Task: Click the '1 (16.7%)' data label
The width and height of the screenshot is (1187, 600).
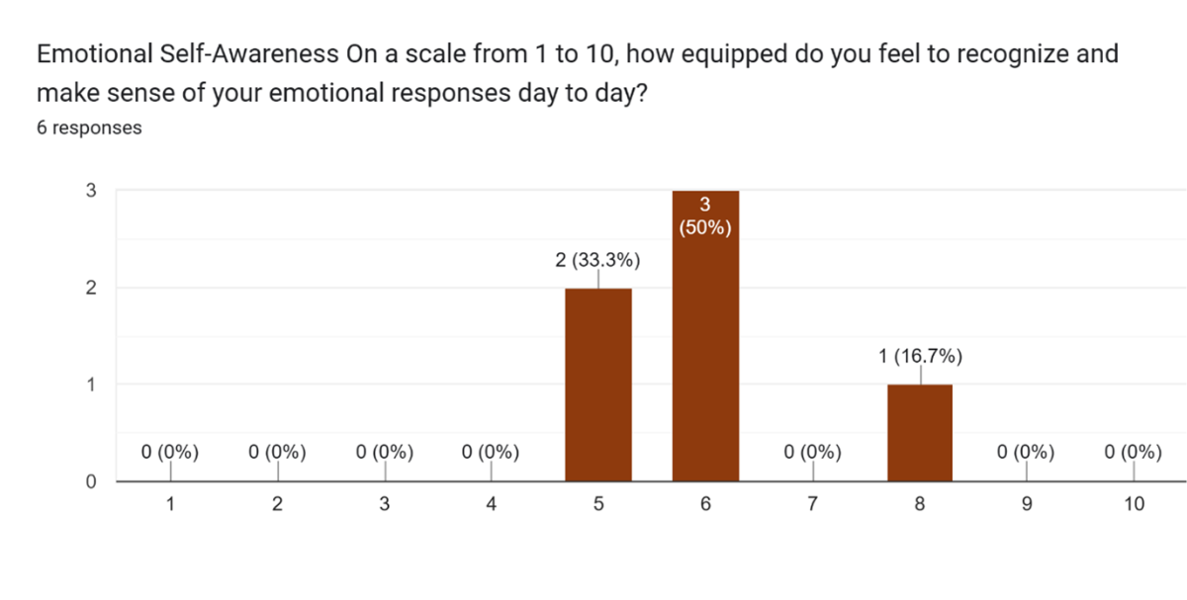Action: tap(920, 357)
